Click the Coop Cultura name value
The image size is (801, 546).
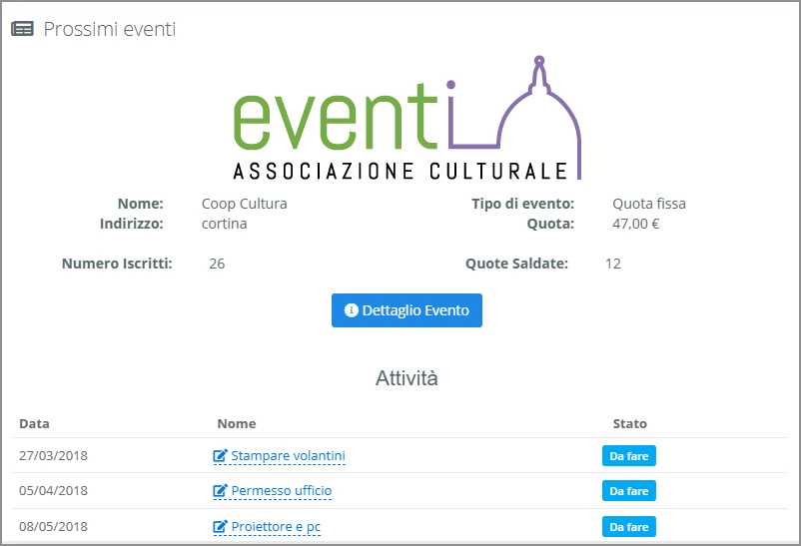tap(244, 204)
